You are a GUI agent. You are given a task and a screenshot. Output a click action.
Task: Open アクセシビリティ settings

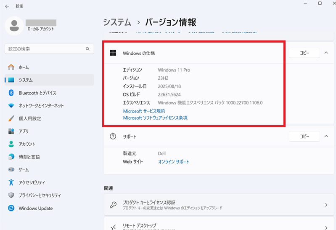coord(49,182)
